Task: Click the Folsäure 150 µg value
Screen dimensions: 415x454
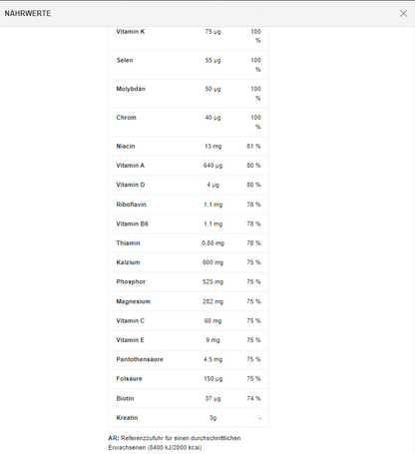Action: [212, 378]
